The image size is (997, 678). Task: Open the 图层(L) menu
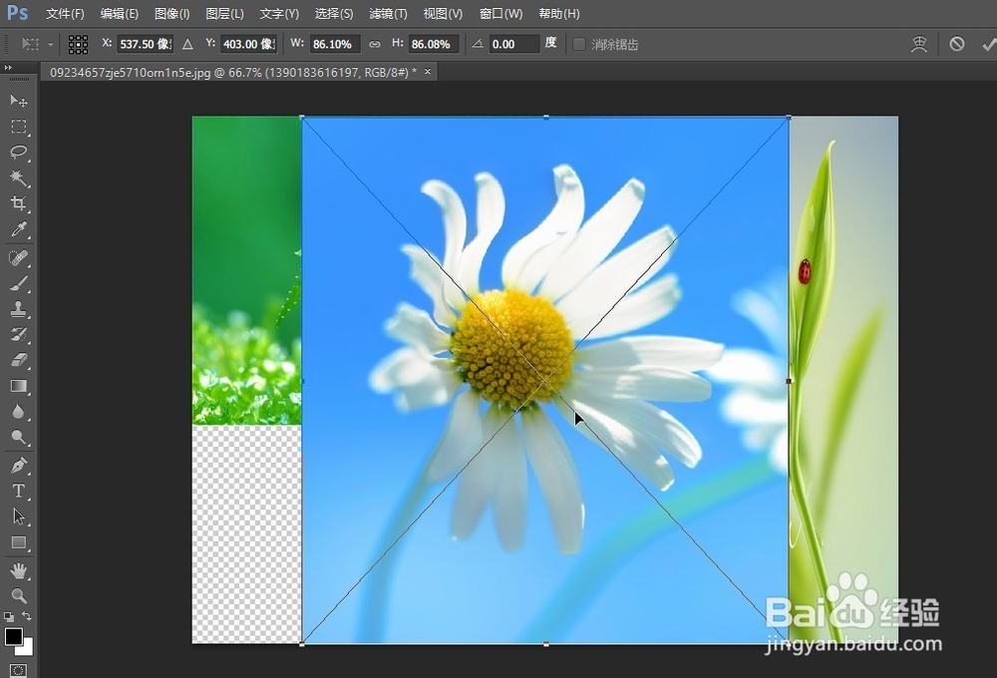[x=224, y=13]
